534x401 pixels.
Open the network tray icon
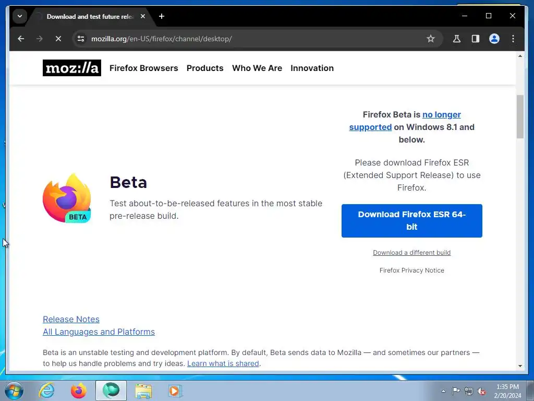coord(469,391)
